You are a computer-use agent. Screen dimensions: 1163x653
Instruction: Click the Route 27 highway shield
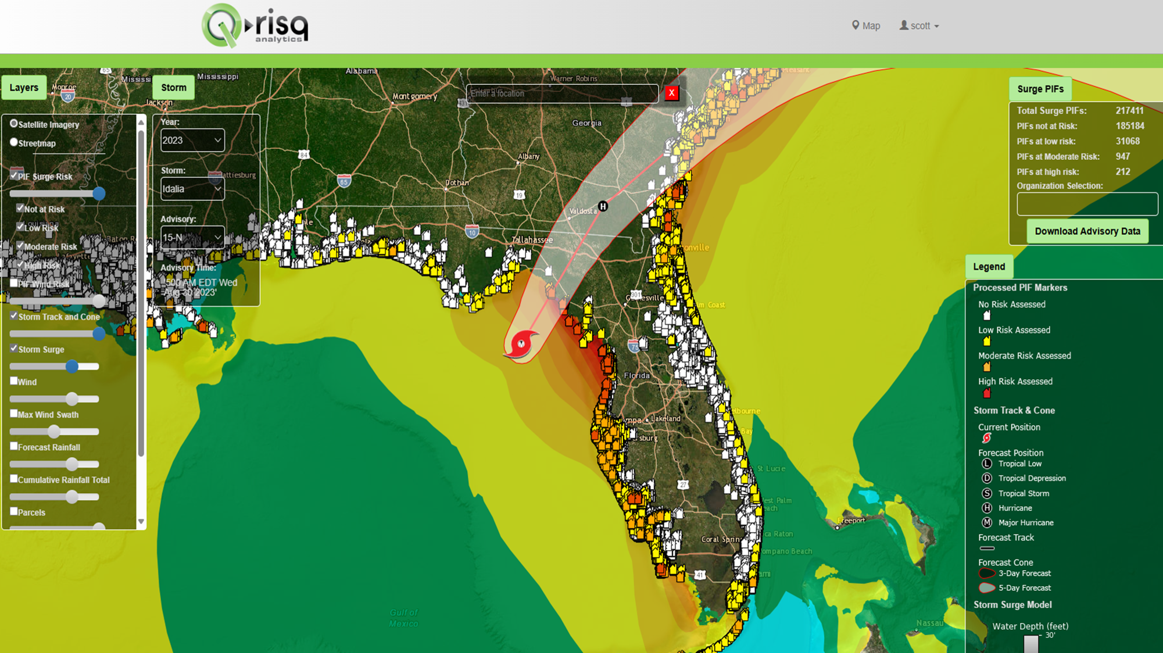click(x=683, y=485)
